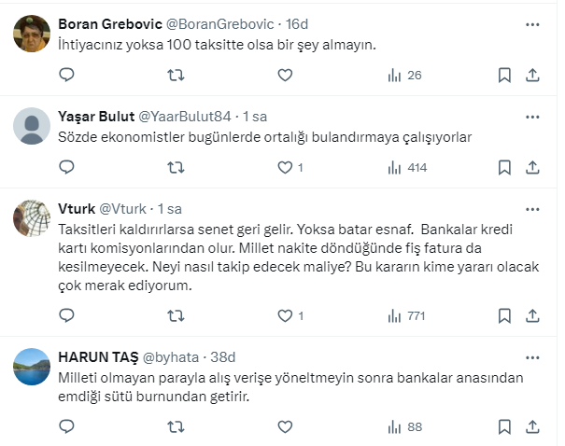Bookmark HARUN TAŞ's tweet
565x446 pixels.
504,427
